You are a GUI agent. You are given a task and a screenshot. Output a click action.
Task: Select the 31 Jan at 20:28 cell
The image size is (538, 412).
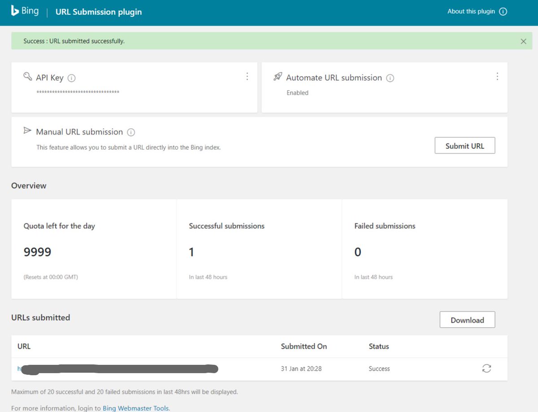pyautogui.click(x=301, y=369)
